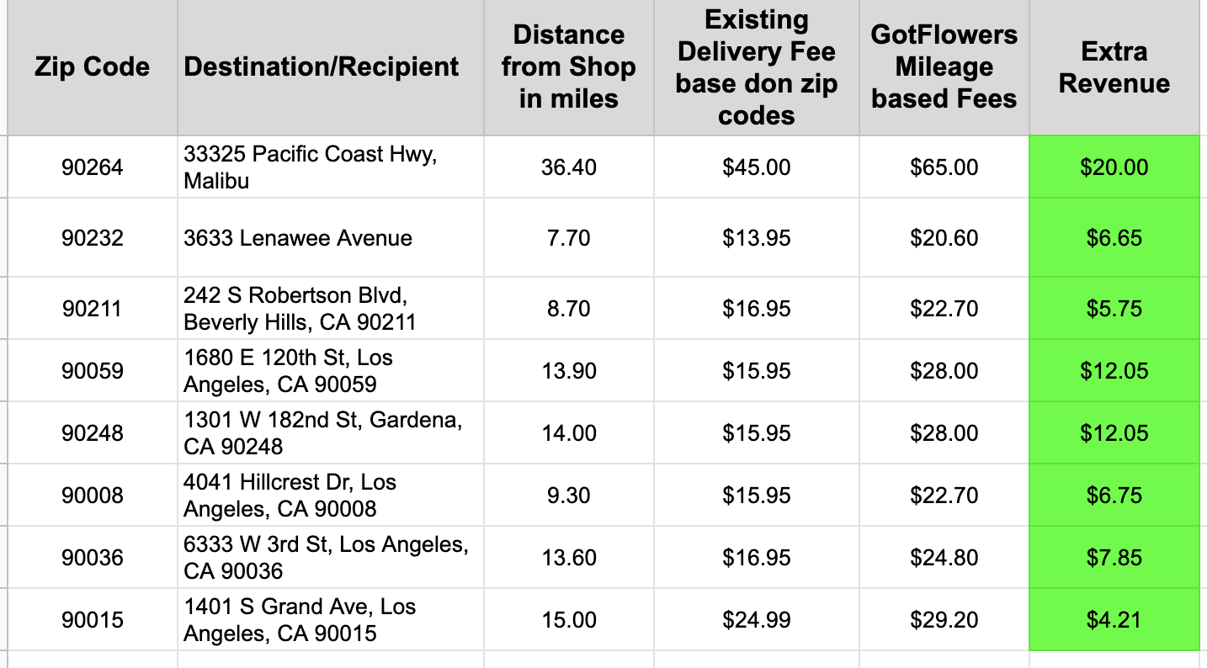The height and width of the screenshot is (668, 1207).
Task: Select the green $4.21 revenue cell
Action: point(1114,620)
